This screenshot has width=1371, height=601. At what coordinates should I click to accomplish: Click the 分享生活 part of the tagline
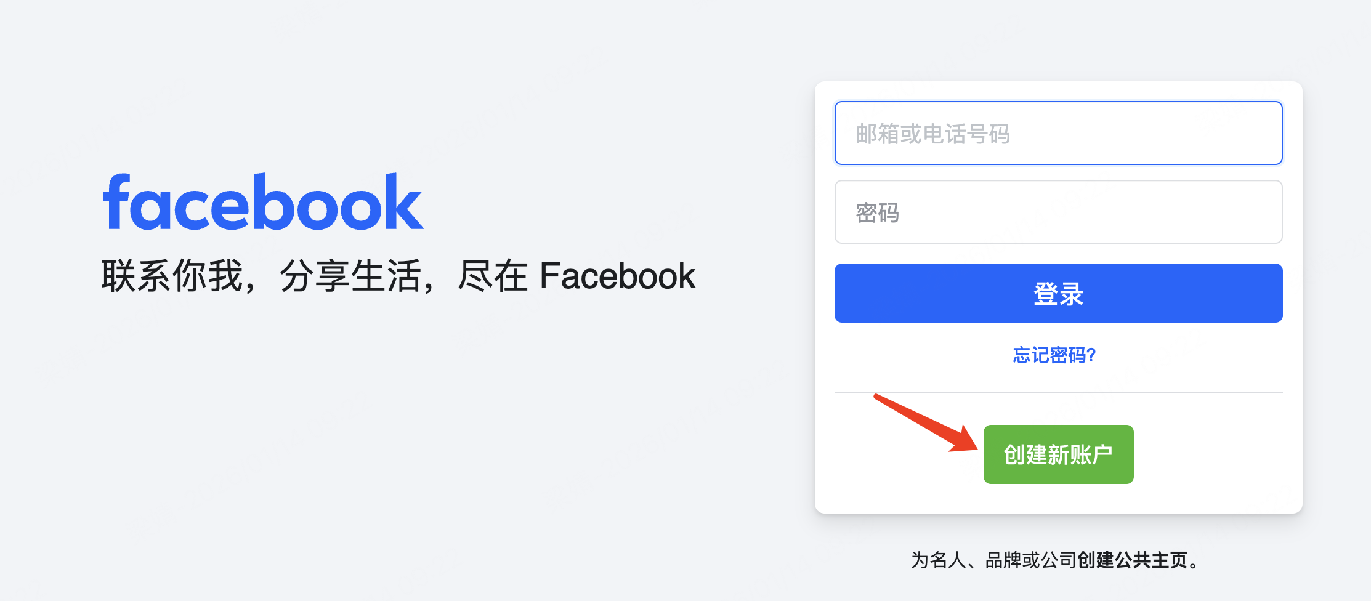pyautogui.click(x=350, y=275)
